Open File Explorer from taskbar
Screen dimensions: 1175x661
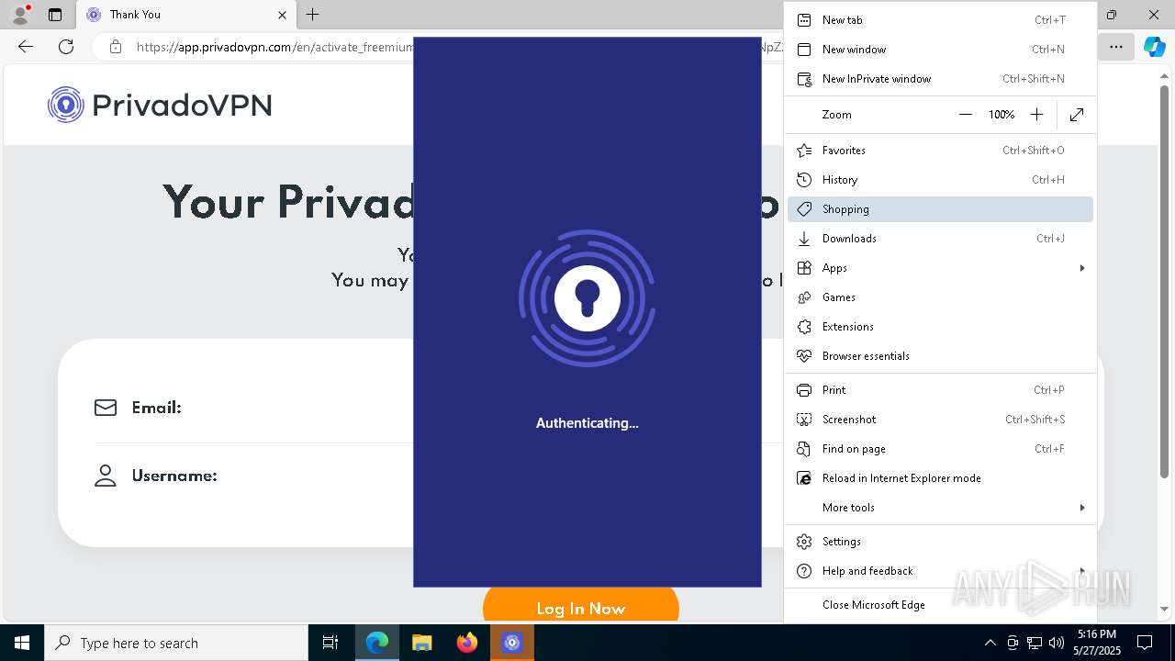(x=422, y=643)
